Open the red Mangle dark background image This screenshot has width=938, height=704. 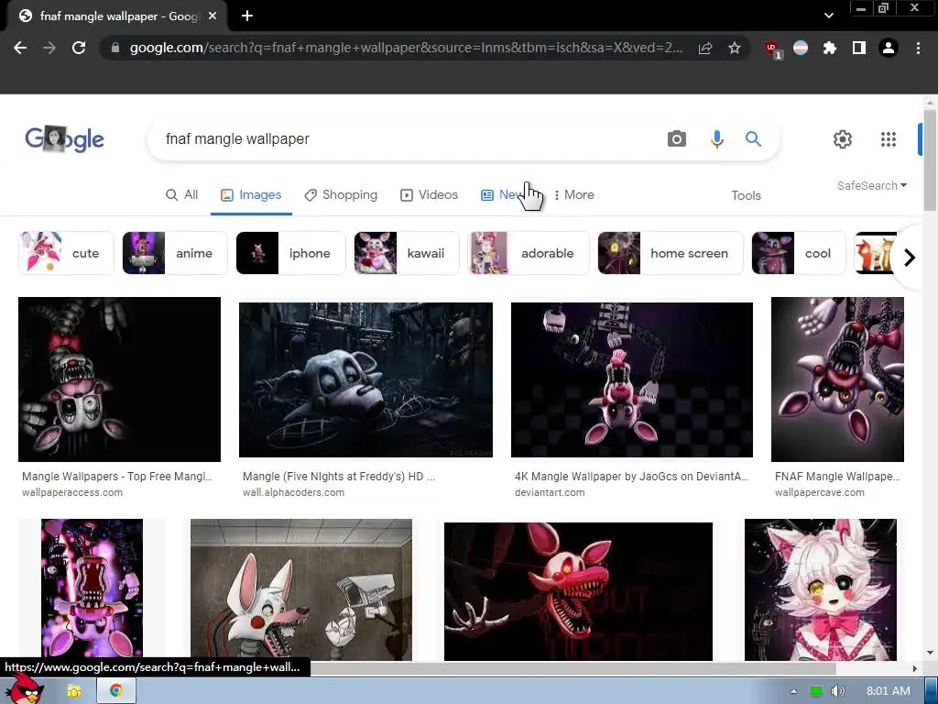click(x=578, y=591)
